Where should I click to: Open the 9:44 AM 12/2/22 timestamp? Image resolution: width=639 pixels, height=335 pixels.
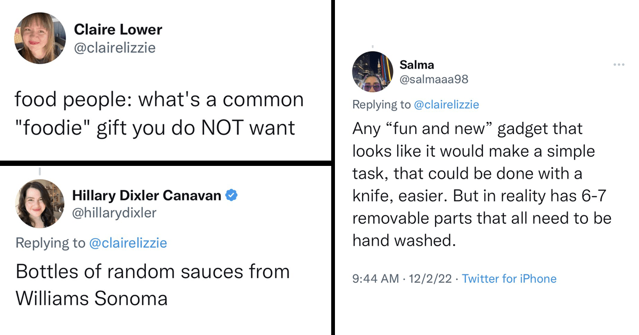tap(401, 279)
